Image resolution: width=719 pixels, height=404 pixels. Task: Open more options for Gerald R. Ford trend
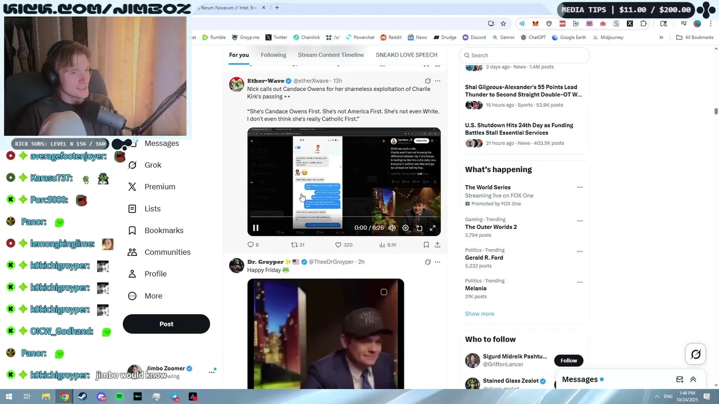580,251
